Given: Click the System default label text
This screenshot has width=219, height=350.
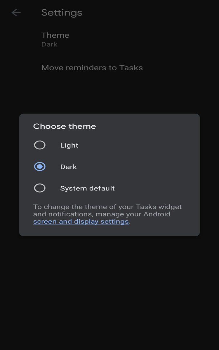Looking at the screenshot, I should 87,188.
